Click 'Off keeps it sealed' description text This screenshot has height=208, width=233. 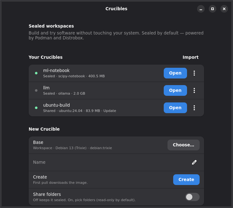tap(84, 200)
